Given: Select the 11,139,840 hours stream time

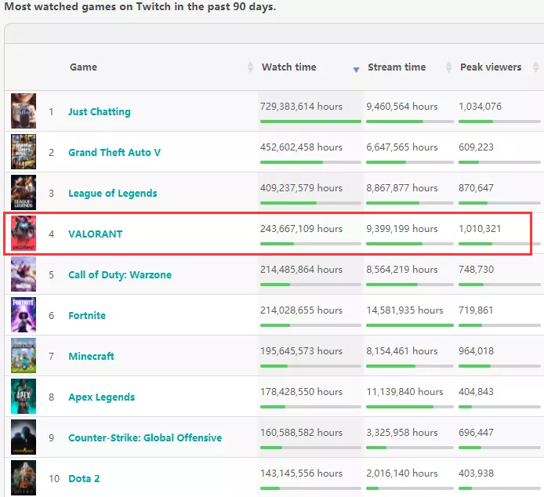Looking at the screenshot, I should point(404,392).
